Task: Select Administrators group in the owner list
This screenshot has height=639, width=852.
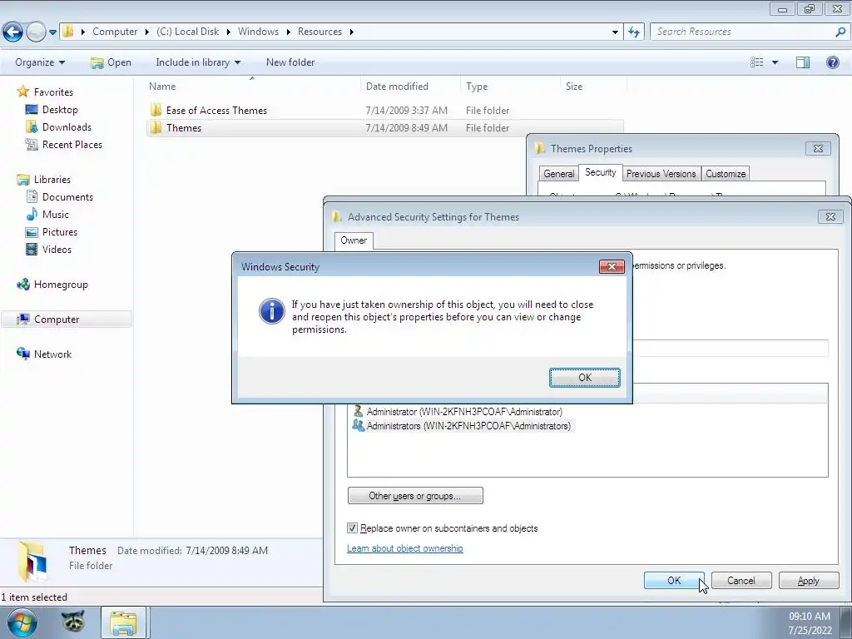Action: click(461, 426)
